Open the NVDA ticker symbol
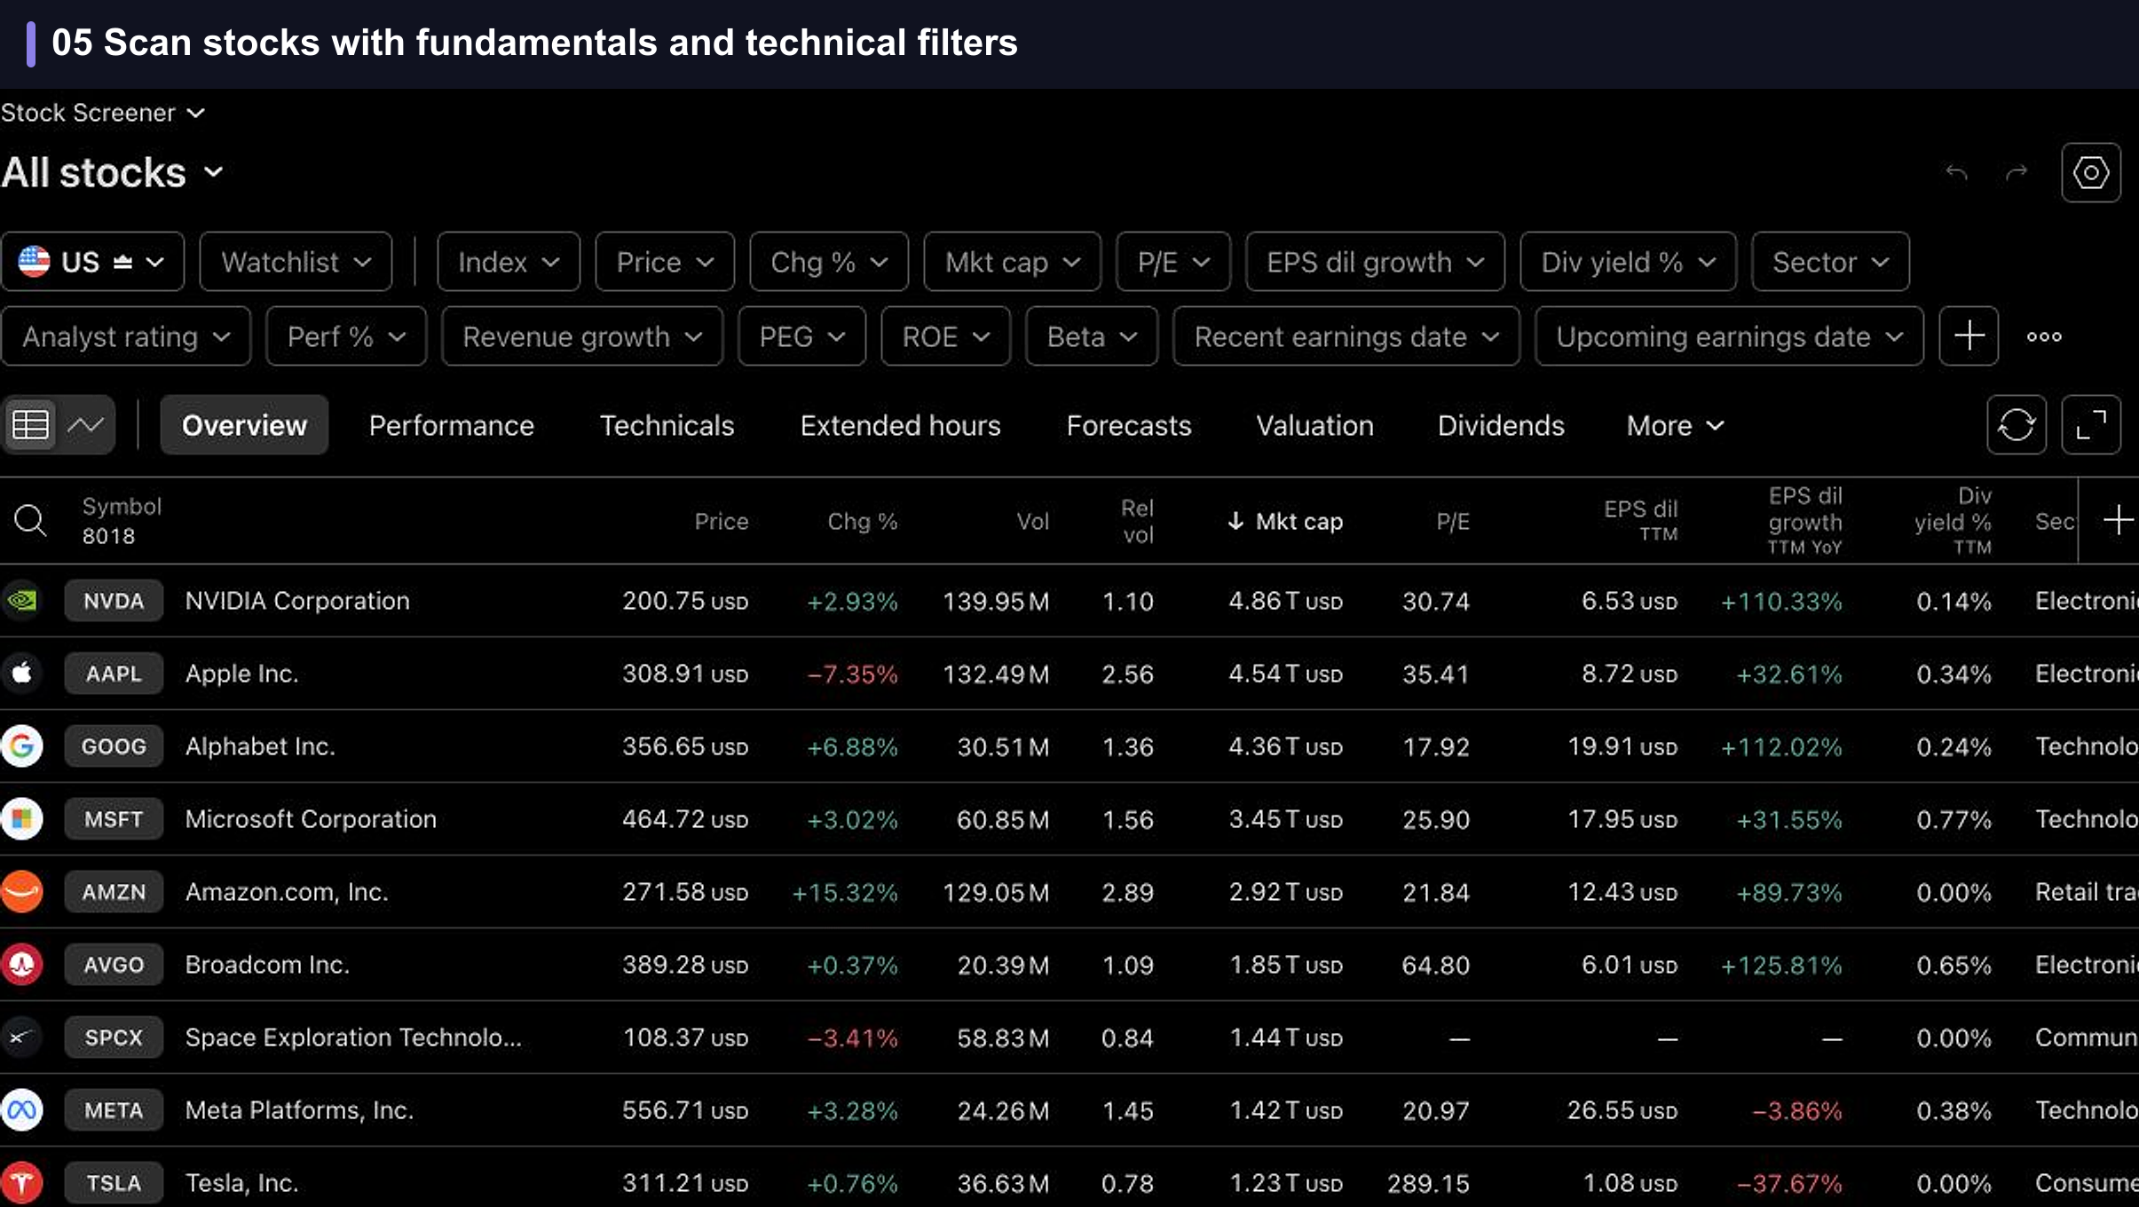 (x=114, y=601)
